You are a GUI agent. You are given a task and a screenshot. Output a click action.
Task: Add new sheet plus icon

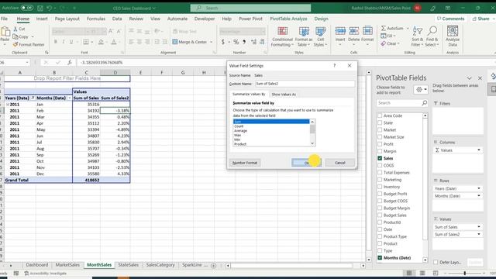pyautogui.click(x=214, y=265)
